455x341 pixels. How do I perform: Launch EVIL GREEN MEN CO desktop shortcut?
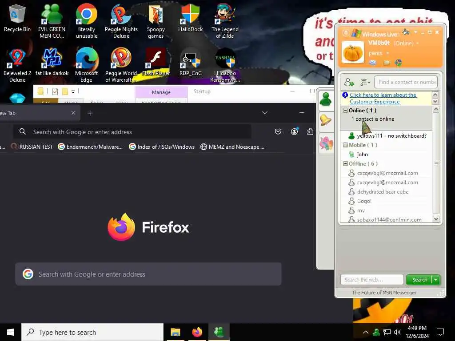(x=52, y=21)
